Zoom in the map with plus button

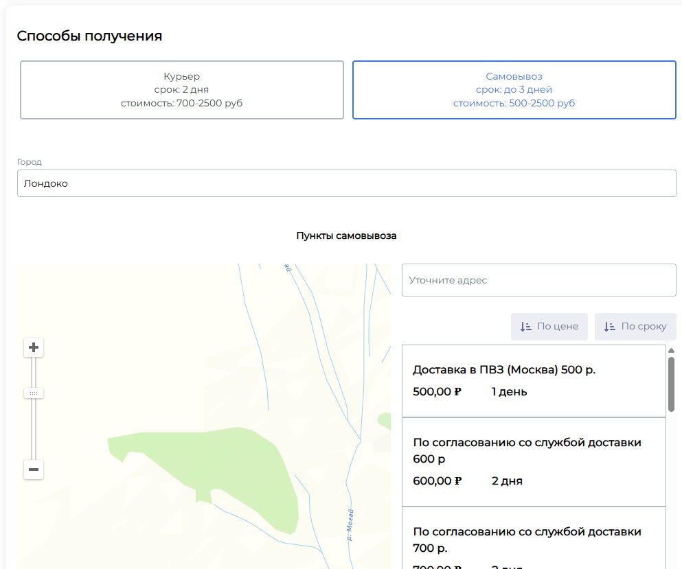pyautogui.click(x=34, y=347)
